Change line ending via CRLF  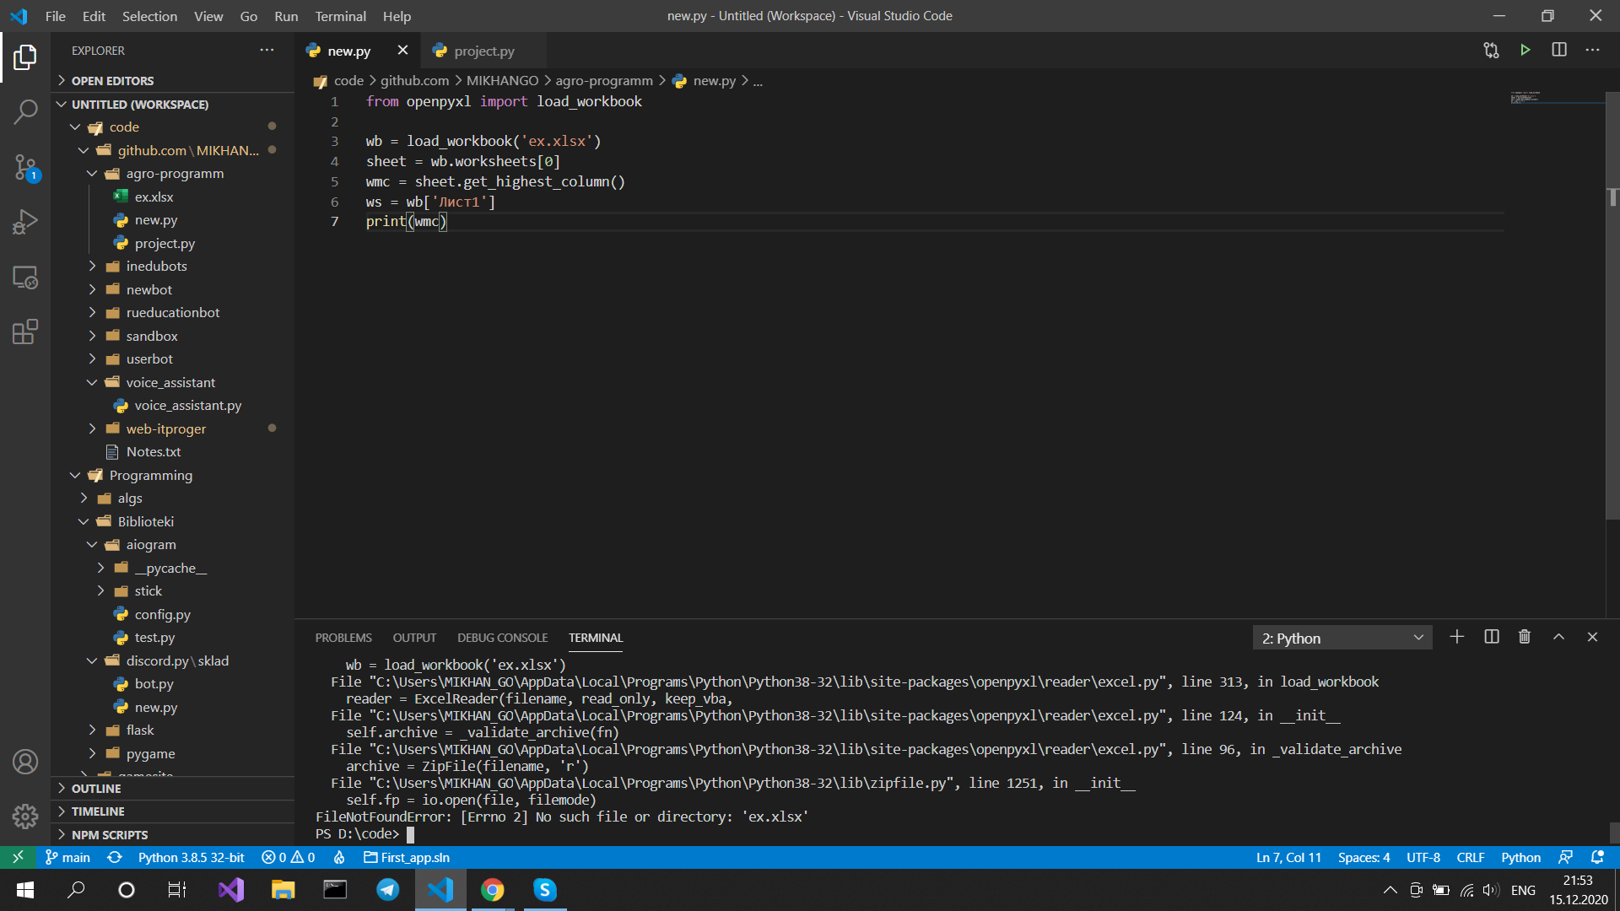tap(1471, 857)
